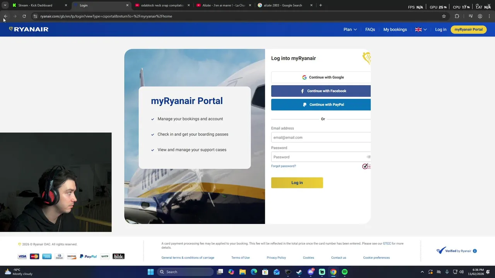The height and width of the screenshot is (278, 495).
Task: Open the Windows Start menu
Action: [x=150, y=272]
